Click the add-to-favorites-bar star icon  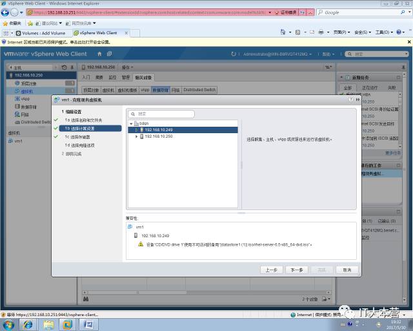[30, 23]
